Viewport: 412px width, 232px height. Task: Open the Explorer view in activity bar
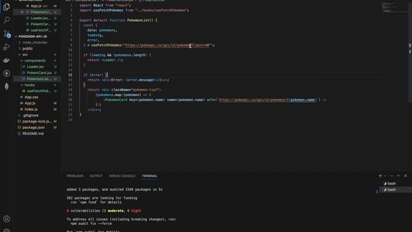(x=6, y=6)
